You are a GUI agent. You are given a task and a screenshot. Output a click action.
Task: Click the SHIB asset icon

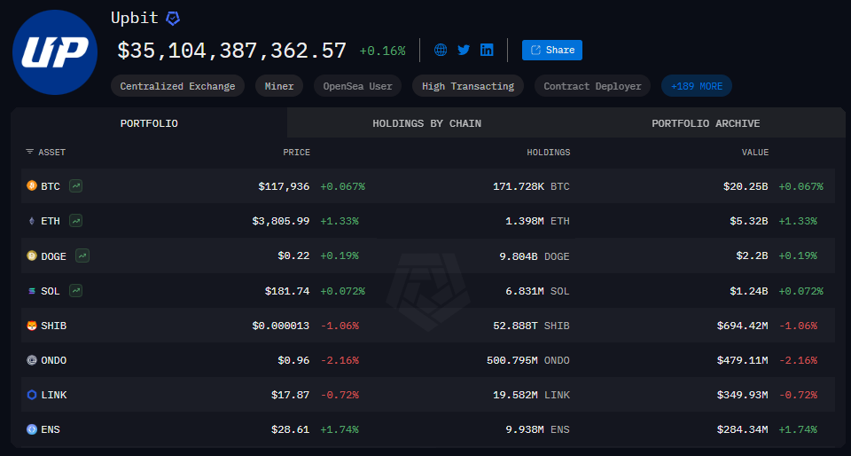click(32, 326)
